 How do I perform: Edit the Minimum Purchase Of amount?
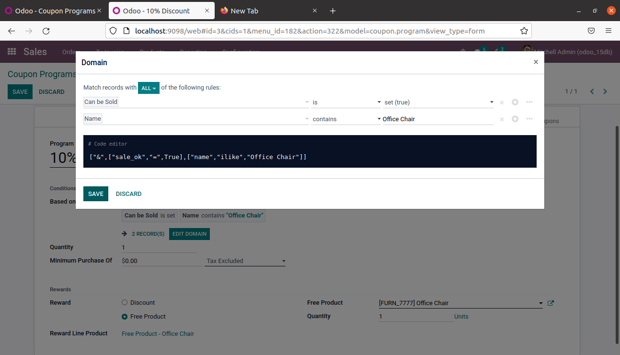point(161,261)
